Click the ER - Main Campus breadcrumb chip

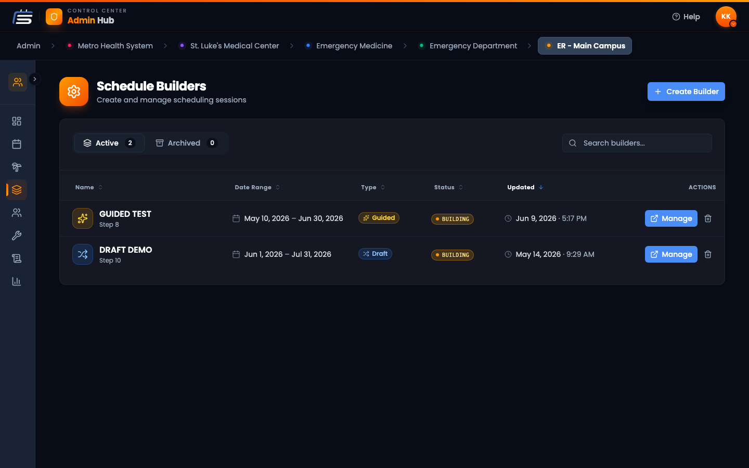point(585,46)
